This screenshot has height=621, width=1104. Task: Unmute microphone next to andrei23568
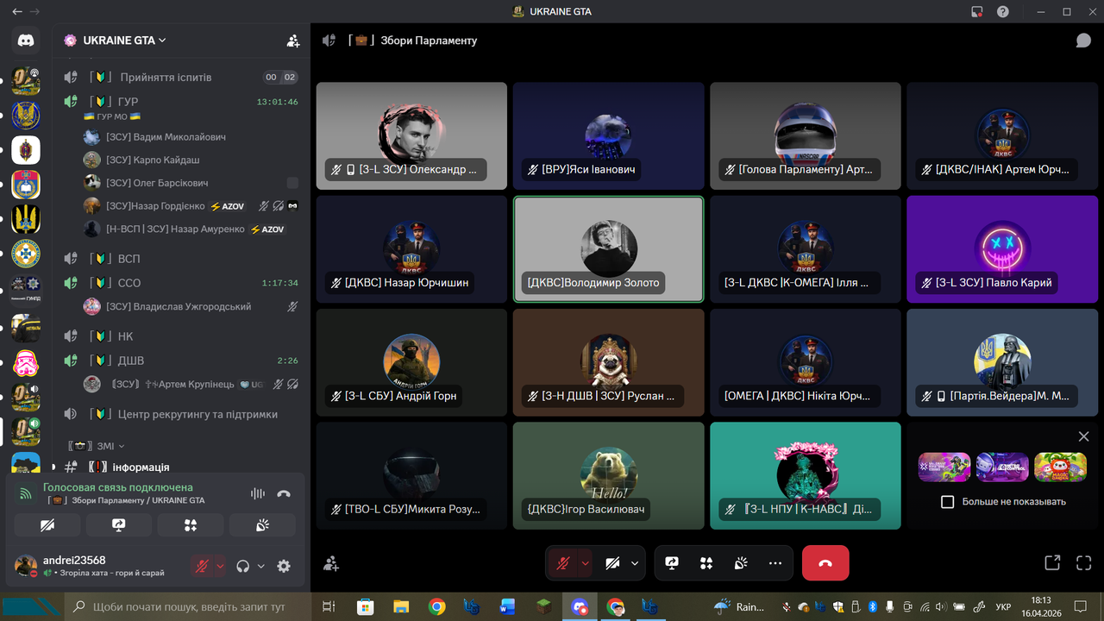[x=203, y=566]
